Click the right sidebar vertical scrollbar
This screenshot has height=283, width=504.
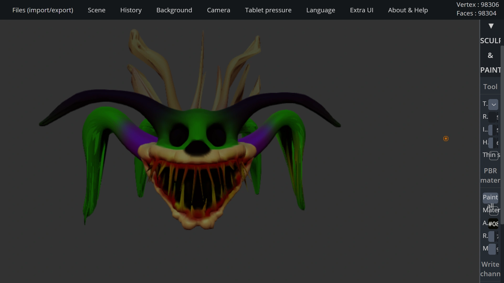(502, 135)
